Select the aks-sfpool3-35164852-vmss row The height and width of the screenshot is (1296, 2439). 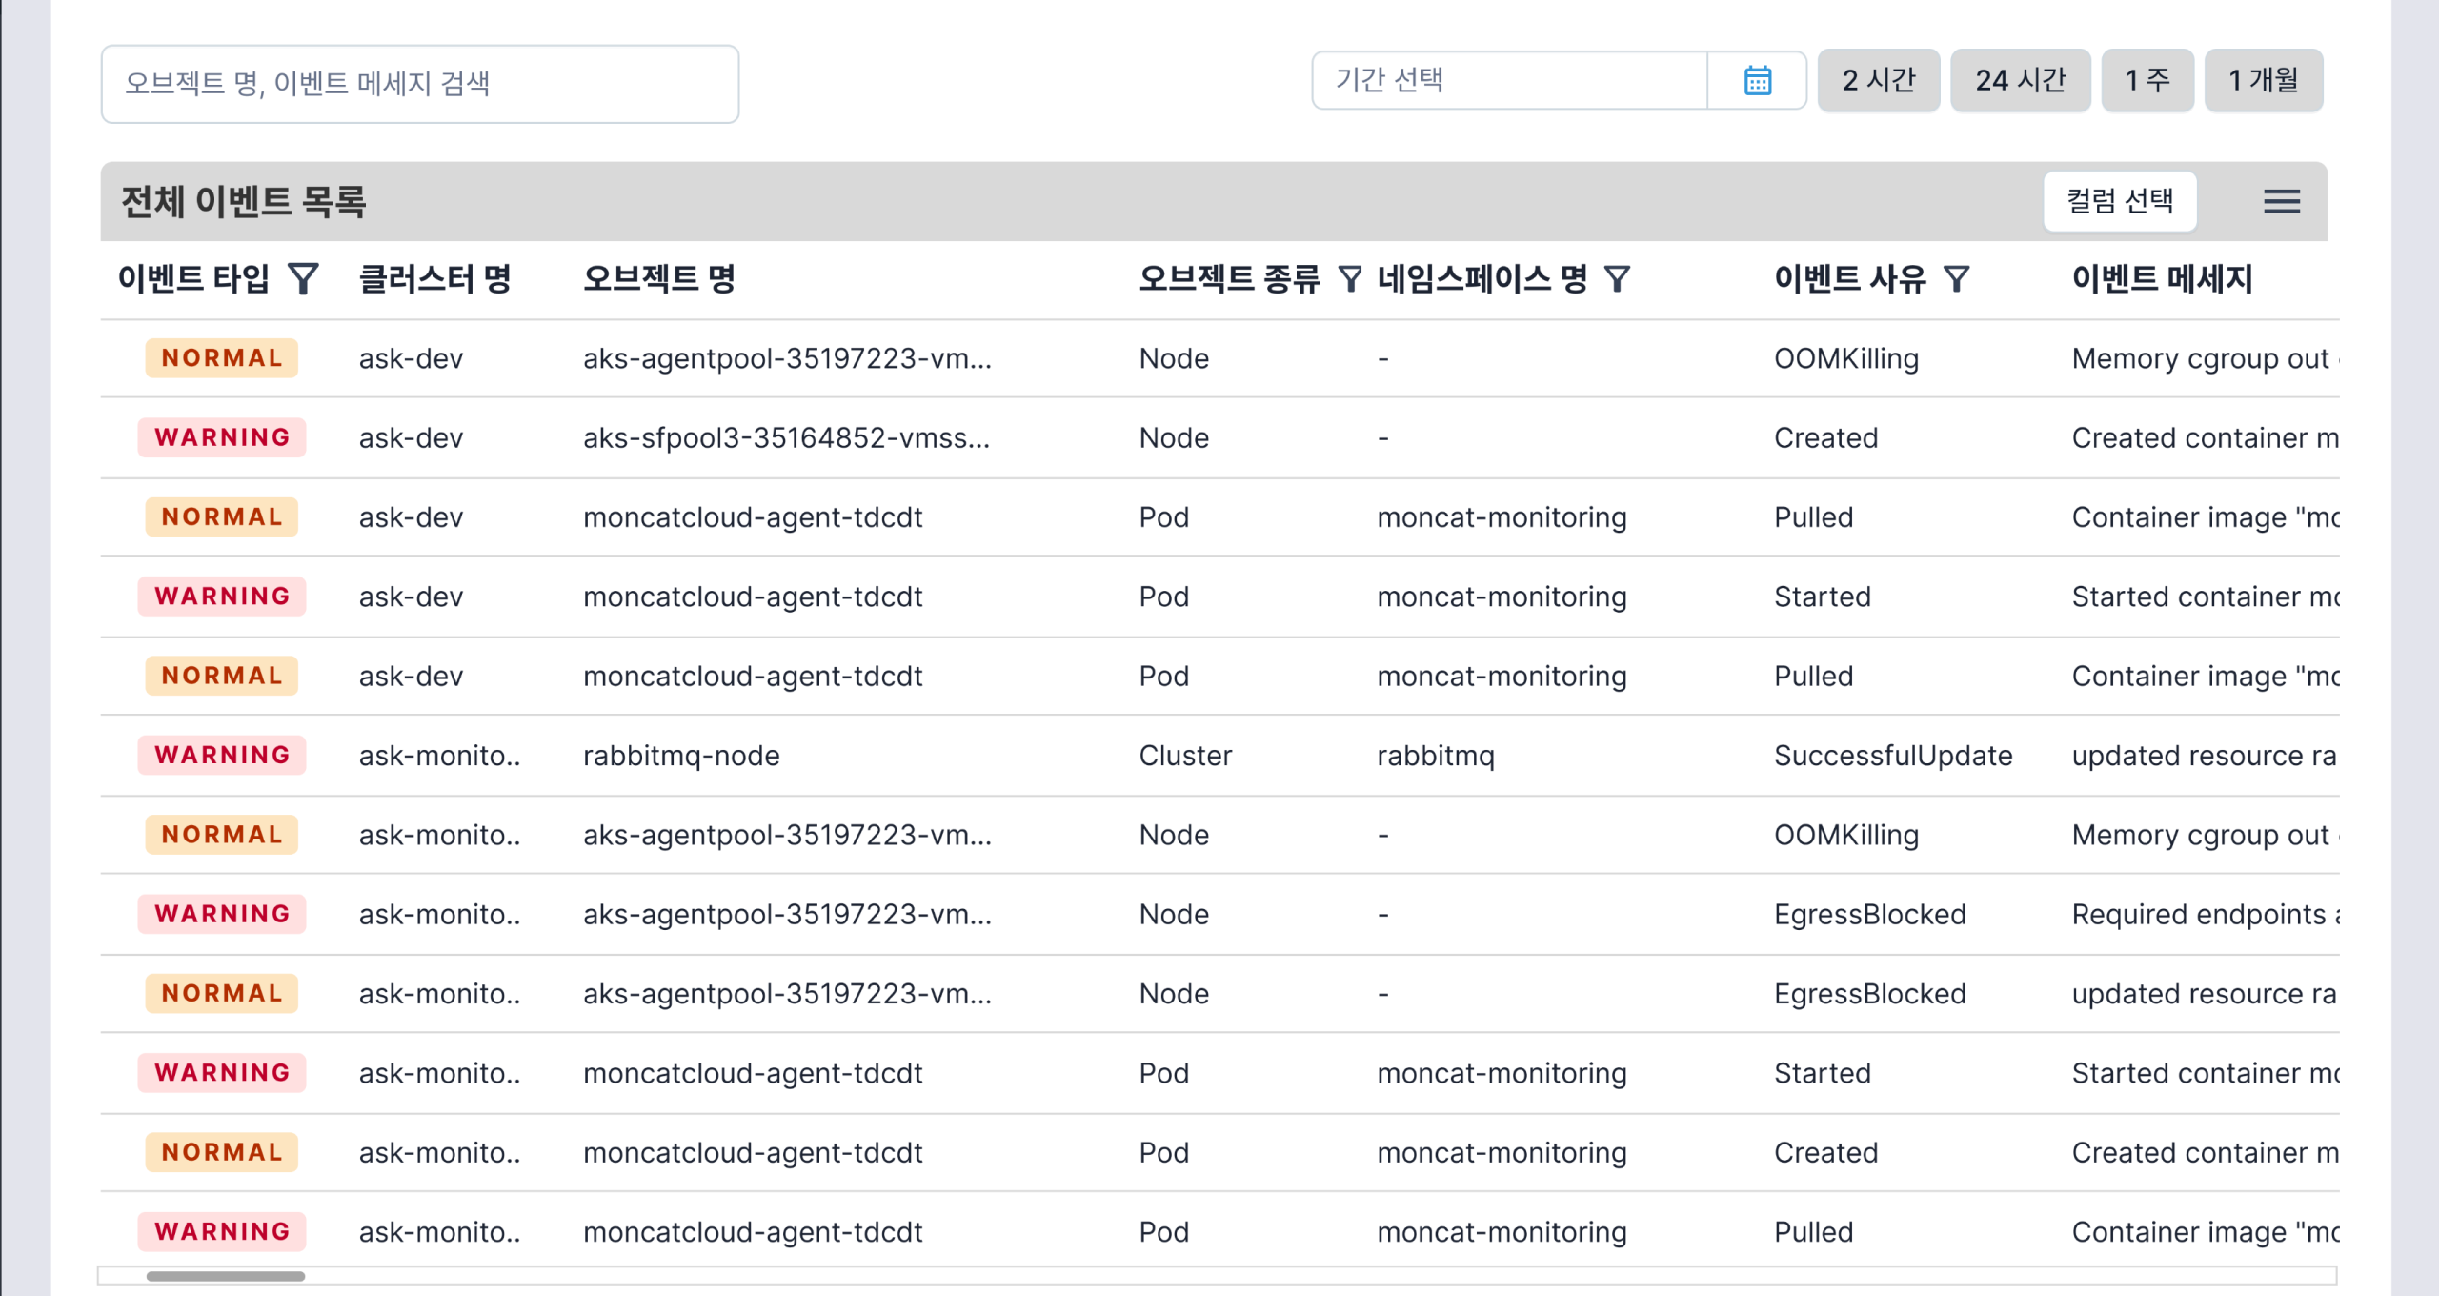(786, 438)
